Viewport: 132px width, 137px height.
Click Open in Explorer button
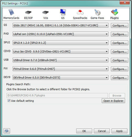tap(113, 101)
